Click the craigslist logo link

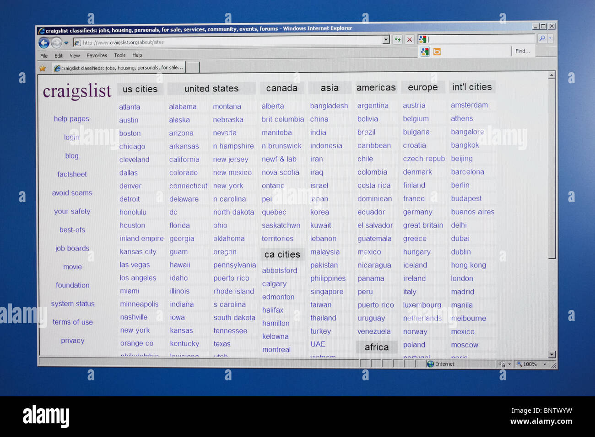[x=77, y=91]
